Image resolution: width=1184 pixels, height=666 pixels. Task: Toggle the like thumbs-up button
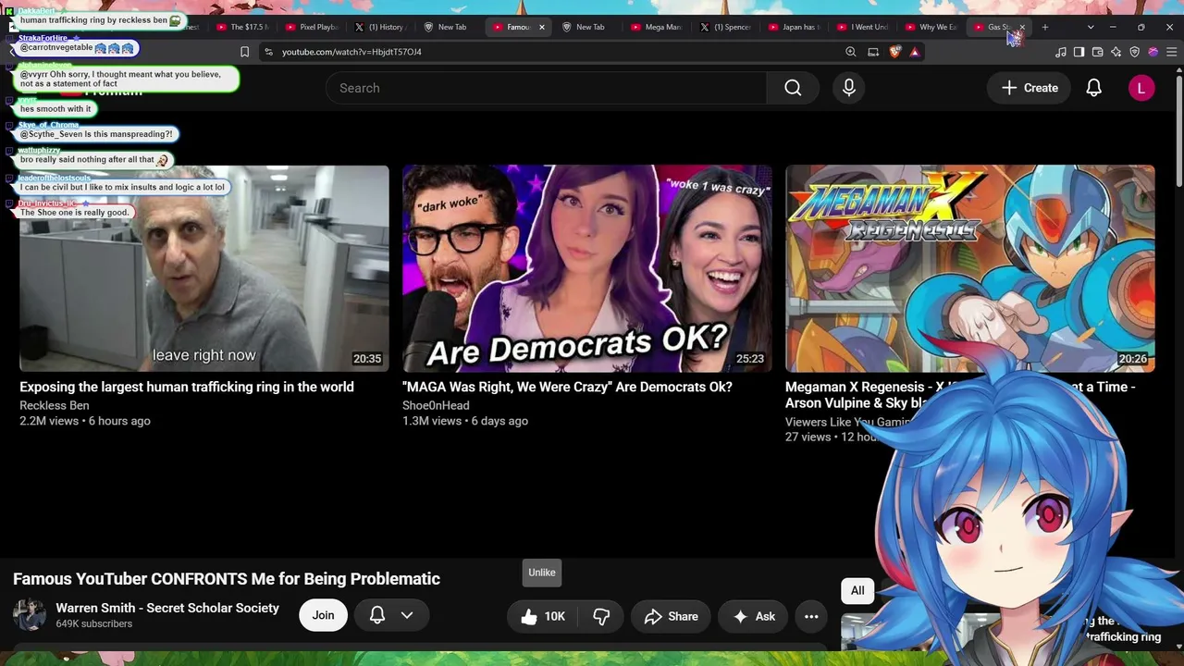coord(543,616)
